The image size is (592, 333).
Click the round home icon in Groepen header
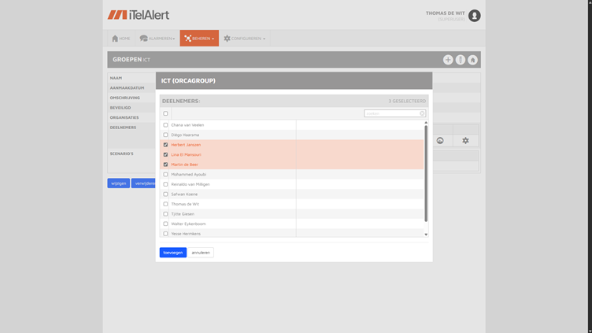pos(472,60)
